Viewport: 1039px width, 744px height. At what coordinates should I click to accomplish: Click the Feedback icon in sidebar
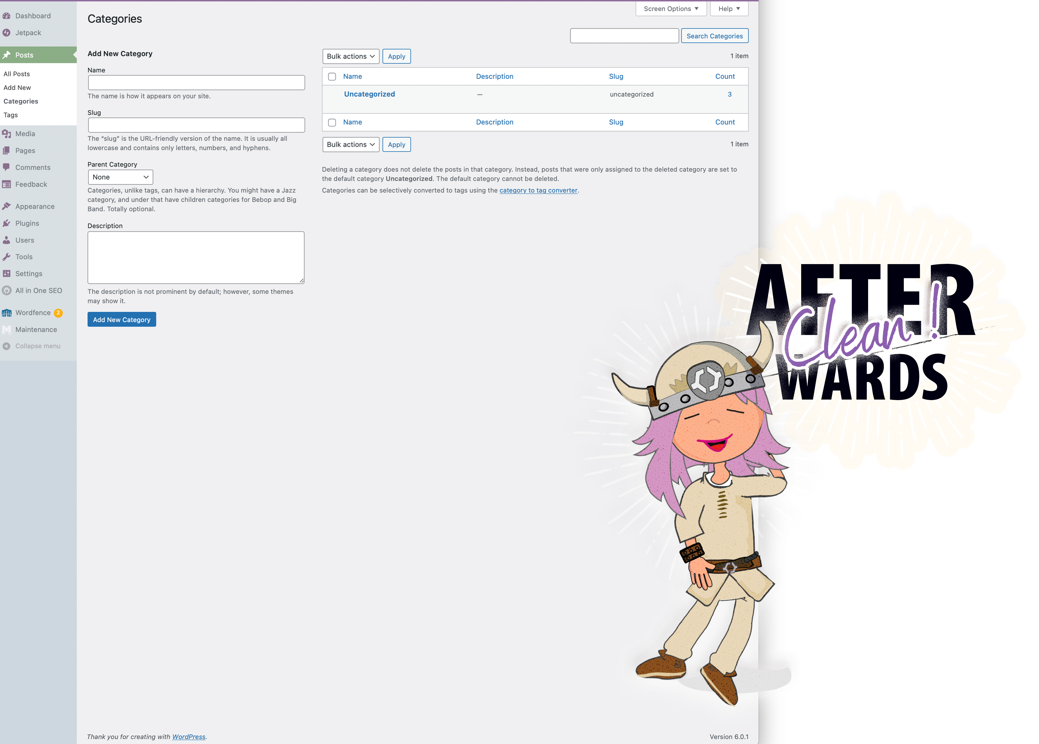pyautogui.click(x=6, y=184)
